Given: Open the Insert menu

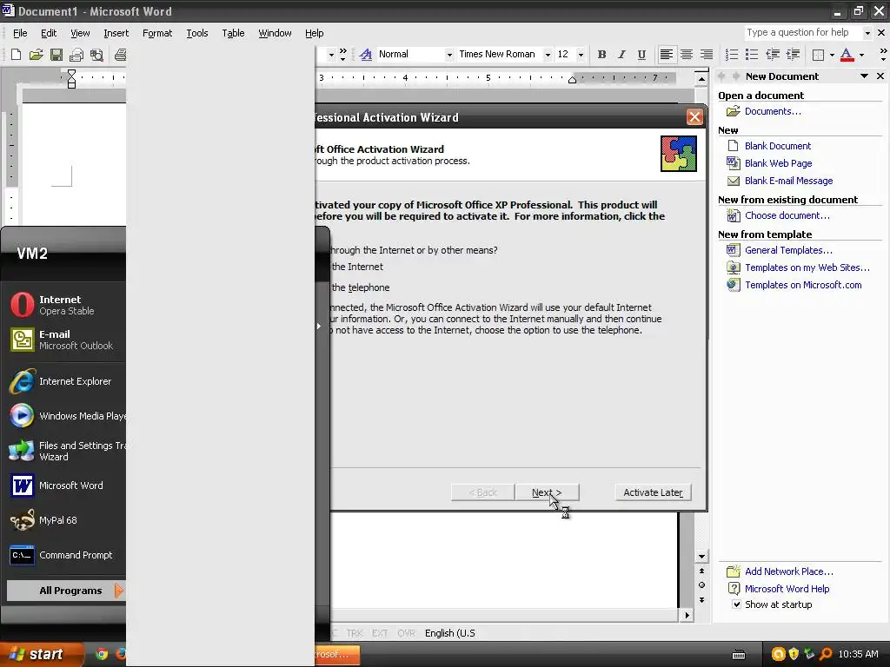Looking at the screenshot, I should pyautogui.click(x=116, y=34).
